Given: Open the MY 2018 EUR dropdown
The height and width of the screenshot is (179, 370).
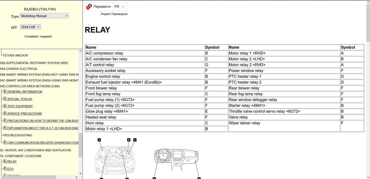Looking at the screenshot, I should 30,27.
